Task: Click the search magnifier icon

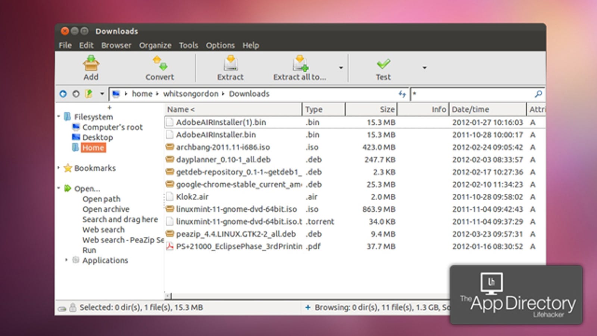Action: (538, 94)
